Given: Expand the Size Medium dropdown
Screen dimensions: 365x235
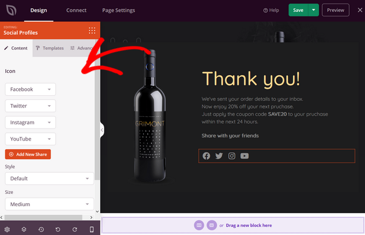Looking at the screenshot, I should [49, 204].
